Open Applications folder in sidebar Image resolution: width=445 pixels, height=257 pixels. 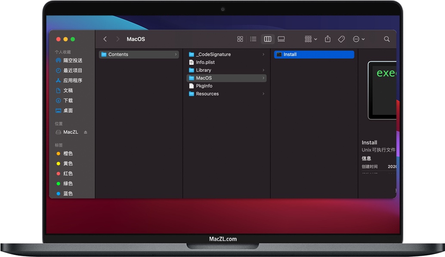(72, 81)
